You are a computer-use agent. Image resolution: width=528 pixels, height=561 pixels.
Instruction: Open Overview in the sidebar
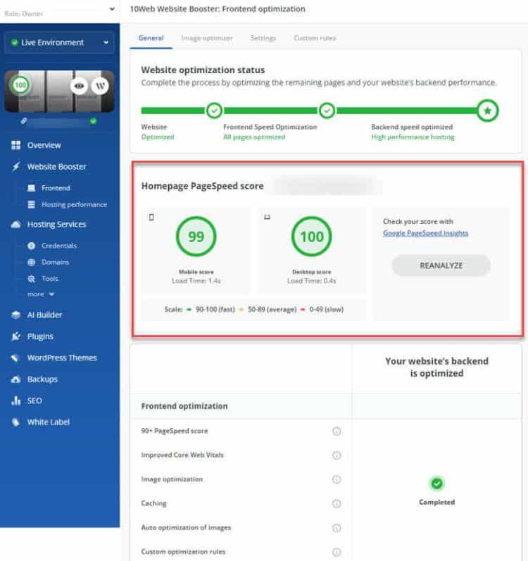[44, 145]
